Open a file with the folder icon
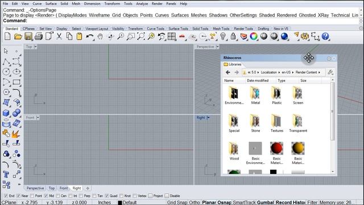Screen dimensions: 364x205 (x=18, y=36)
